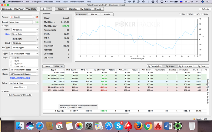Image resolution: width=212 pixels, height=132 pixels.
Task: Enable the BUY graph checkbox
Action: pyautogui.click(x=203, y=14)
